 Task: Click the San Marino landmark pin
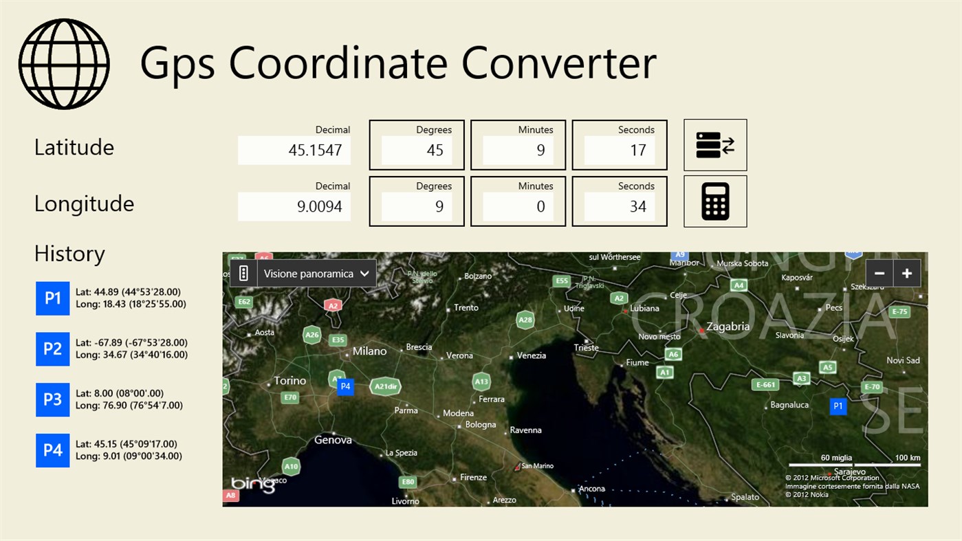click(519, 465)
